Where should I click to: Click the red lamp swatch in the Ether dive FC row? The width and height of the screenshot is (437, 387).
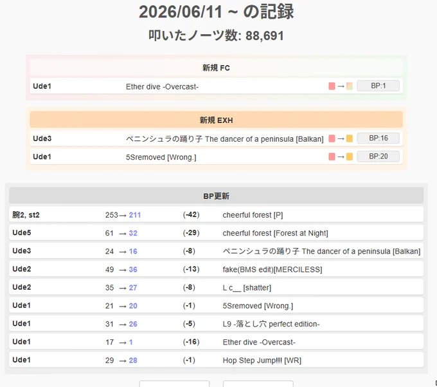(x=332, y=86)
